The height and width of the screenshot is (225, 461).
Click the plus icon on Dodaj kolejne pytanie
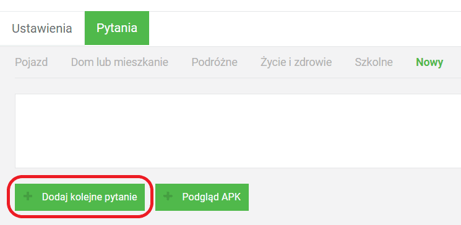point(28,196)
